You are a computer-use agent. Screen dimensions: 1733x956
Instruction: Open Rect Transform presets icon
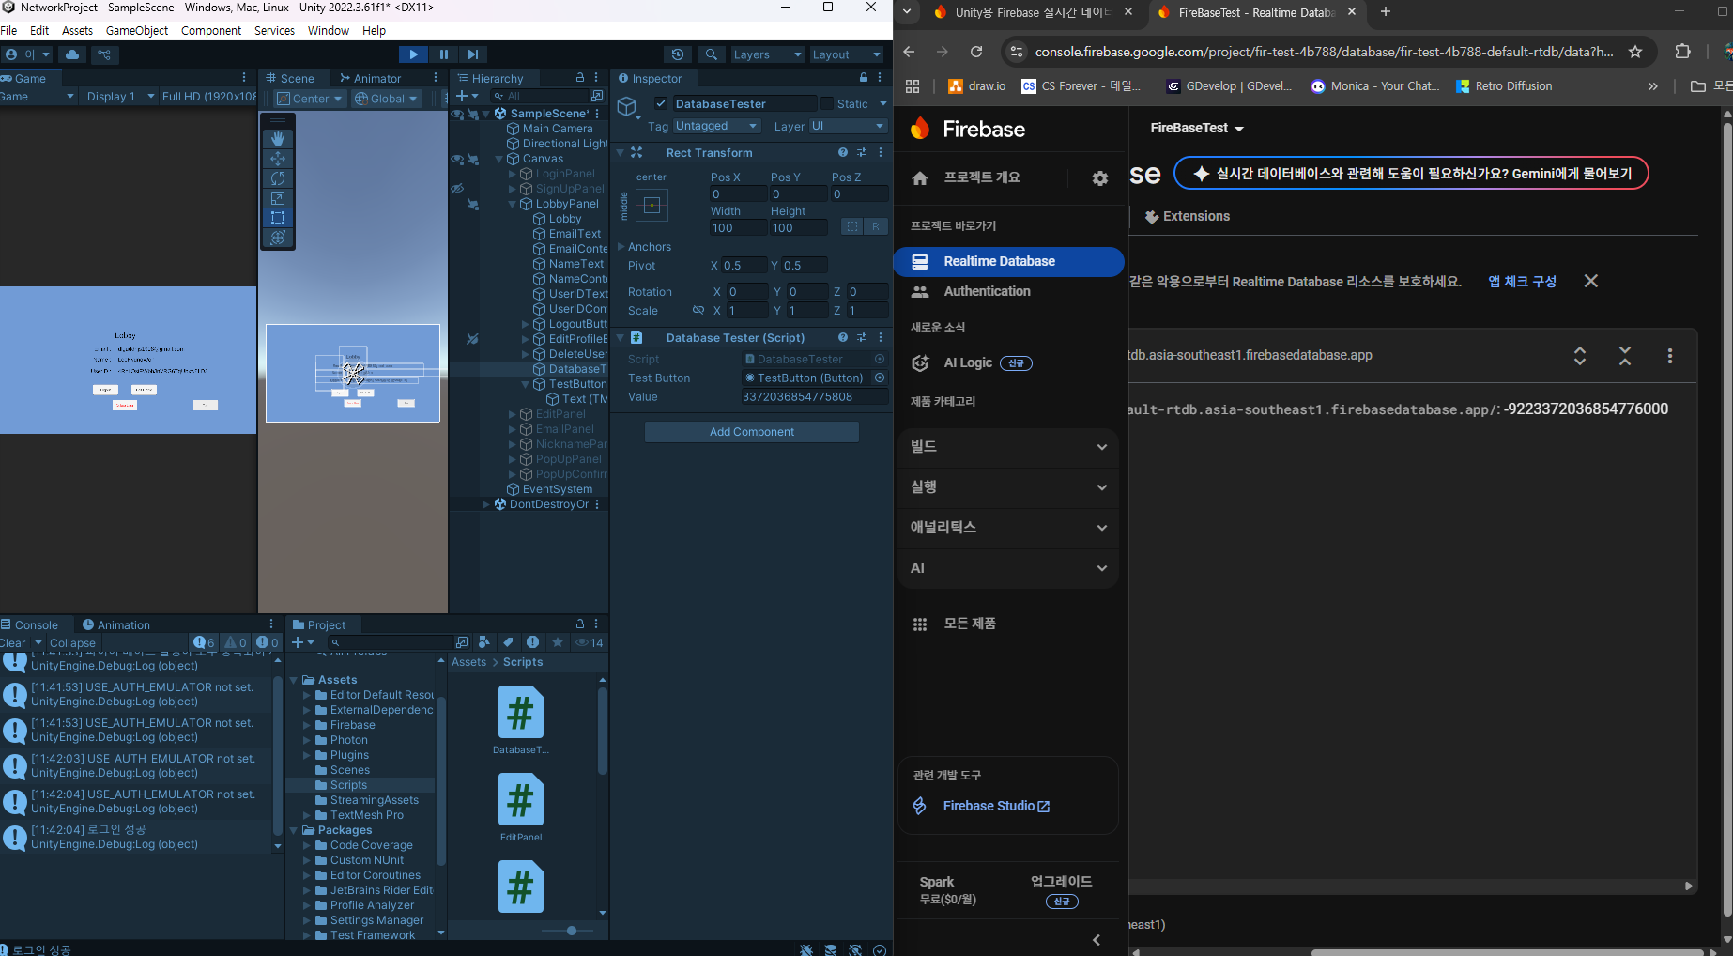(x=862, y=152)
